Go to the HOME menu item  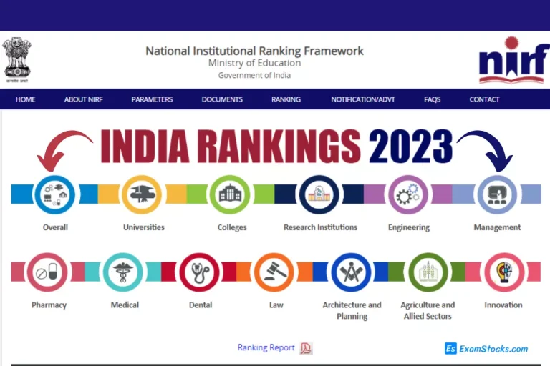25,99
